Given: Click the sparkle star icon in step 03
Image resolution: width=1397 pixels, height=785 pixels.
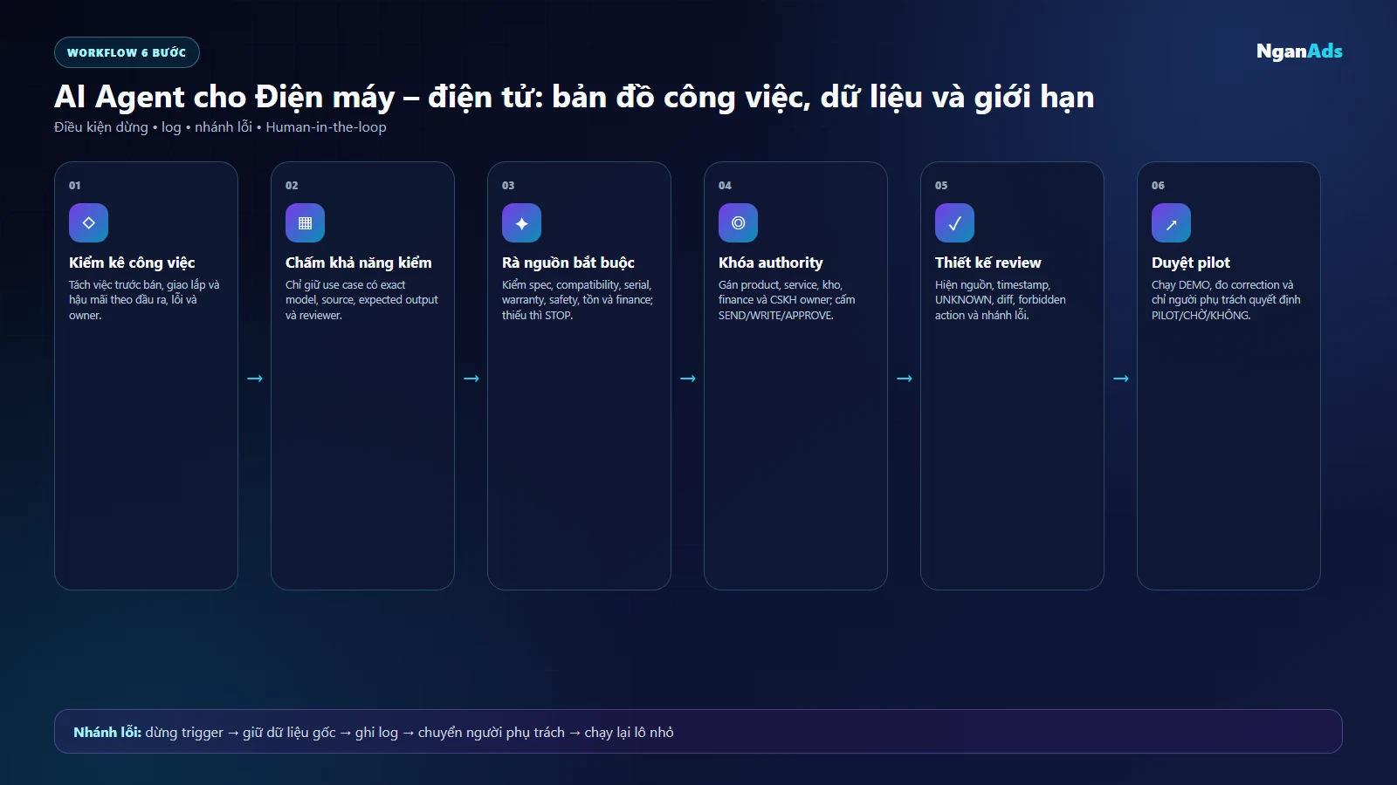Looking at the screenshot, I should (x=521, y=223).
